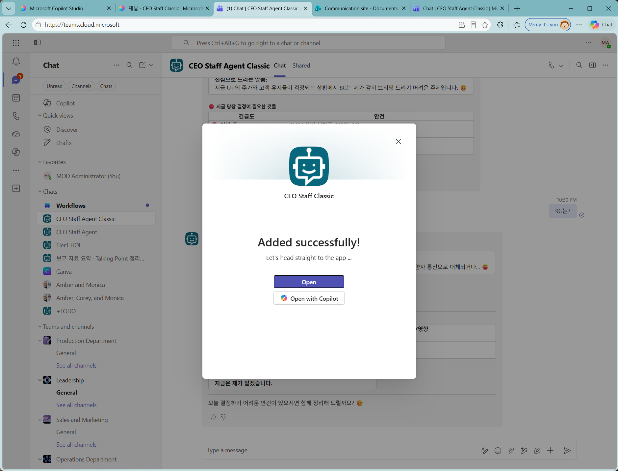Open the emoji picker in compose box
The height and width of the screenshot is (471, 618).
498,451
